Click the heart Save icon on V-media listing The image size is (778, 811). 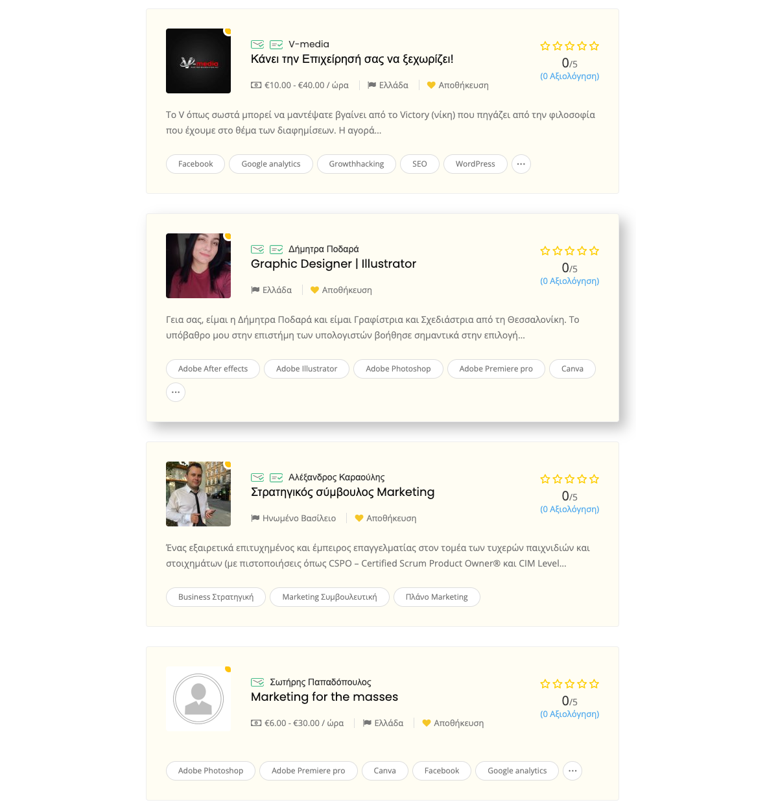[x=431, y=85]
